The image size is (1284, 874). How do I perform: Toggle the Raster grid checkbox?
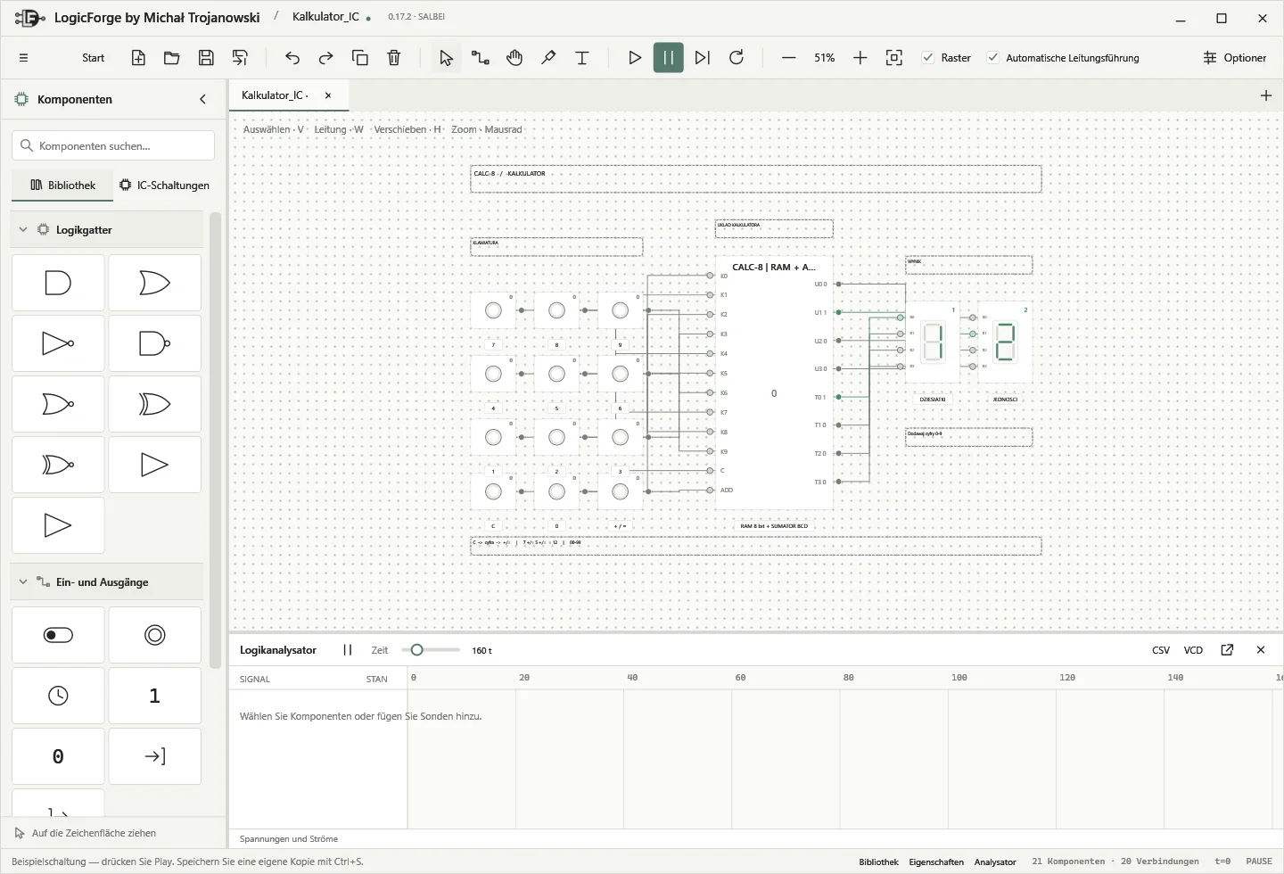tap(928, 58)
